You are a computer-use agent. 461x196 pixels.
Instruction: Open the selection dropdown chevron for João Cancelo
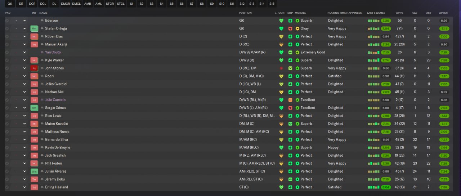pyautogui.click(x=24, y=100)
